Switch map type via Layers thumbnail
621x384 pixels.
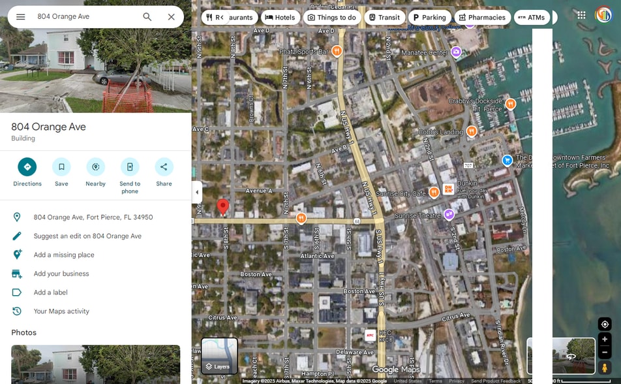(219, 356)
